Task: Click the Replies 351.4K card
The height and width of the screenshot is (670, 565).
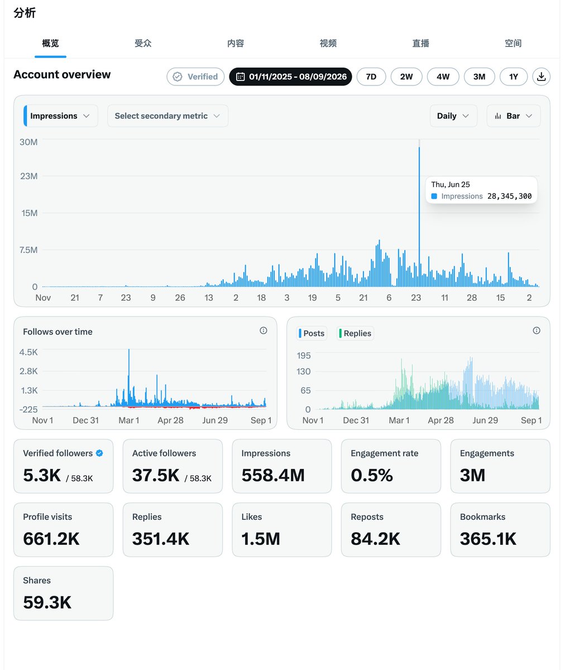Action: pyautogui.click(x=173, y=530)
